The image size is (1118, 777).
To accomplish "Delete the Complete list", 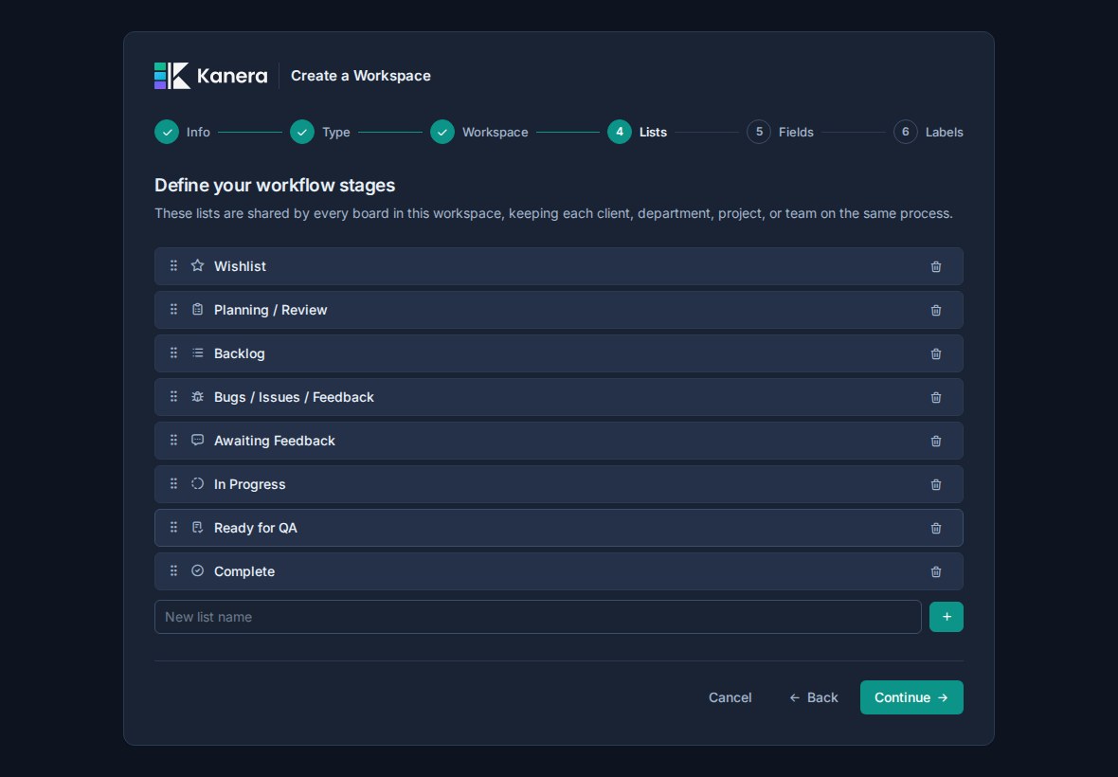I will (935, 571).
